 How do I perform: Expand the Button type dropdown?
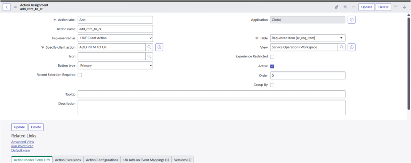115,65
